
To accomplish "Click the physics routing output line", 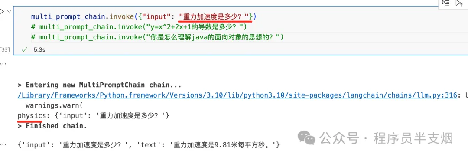I will pos(94,115).
